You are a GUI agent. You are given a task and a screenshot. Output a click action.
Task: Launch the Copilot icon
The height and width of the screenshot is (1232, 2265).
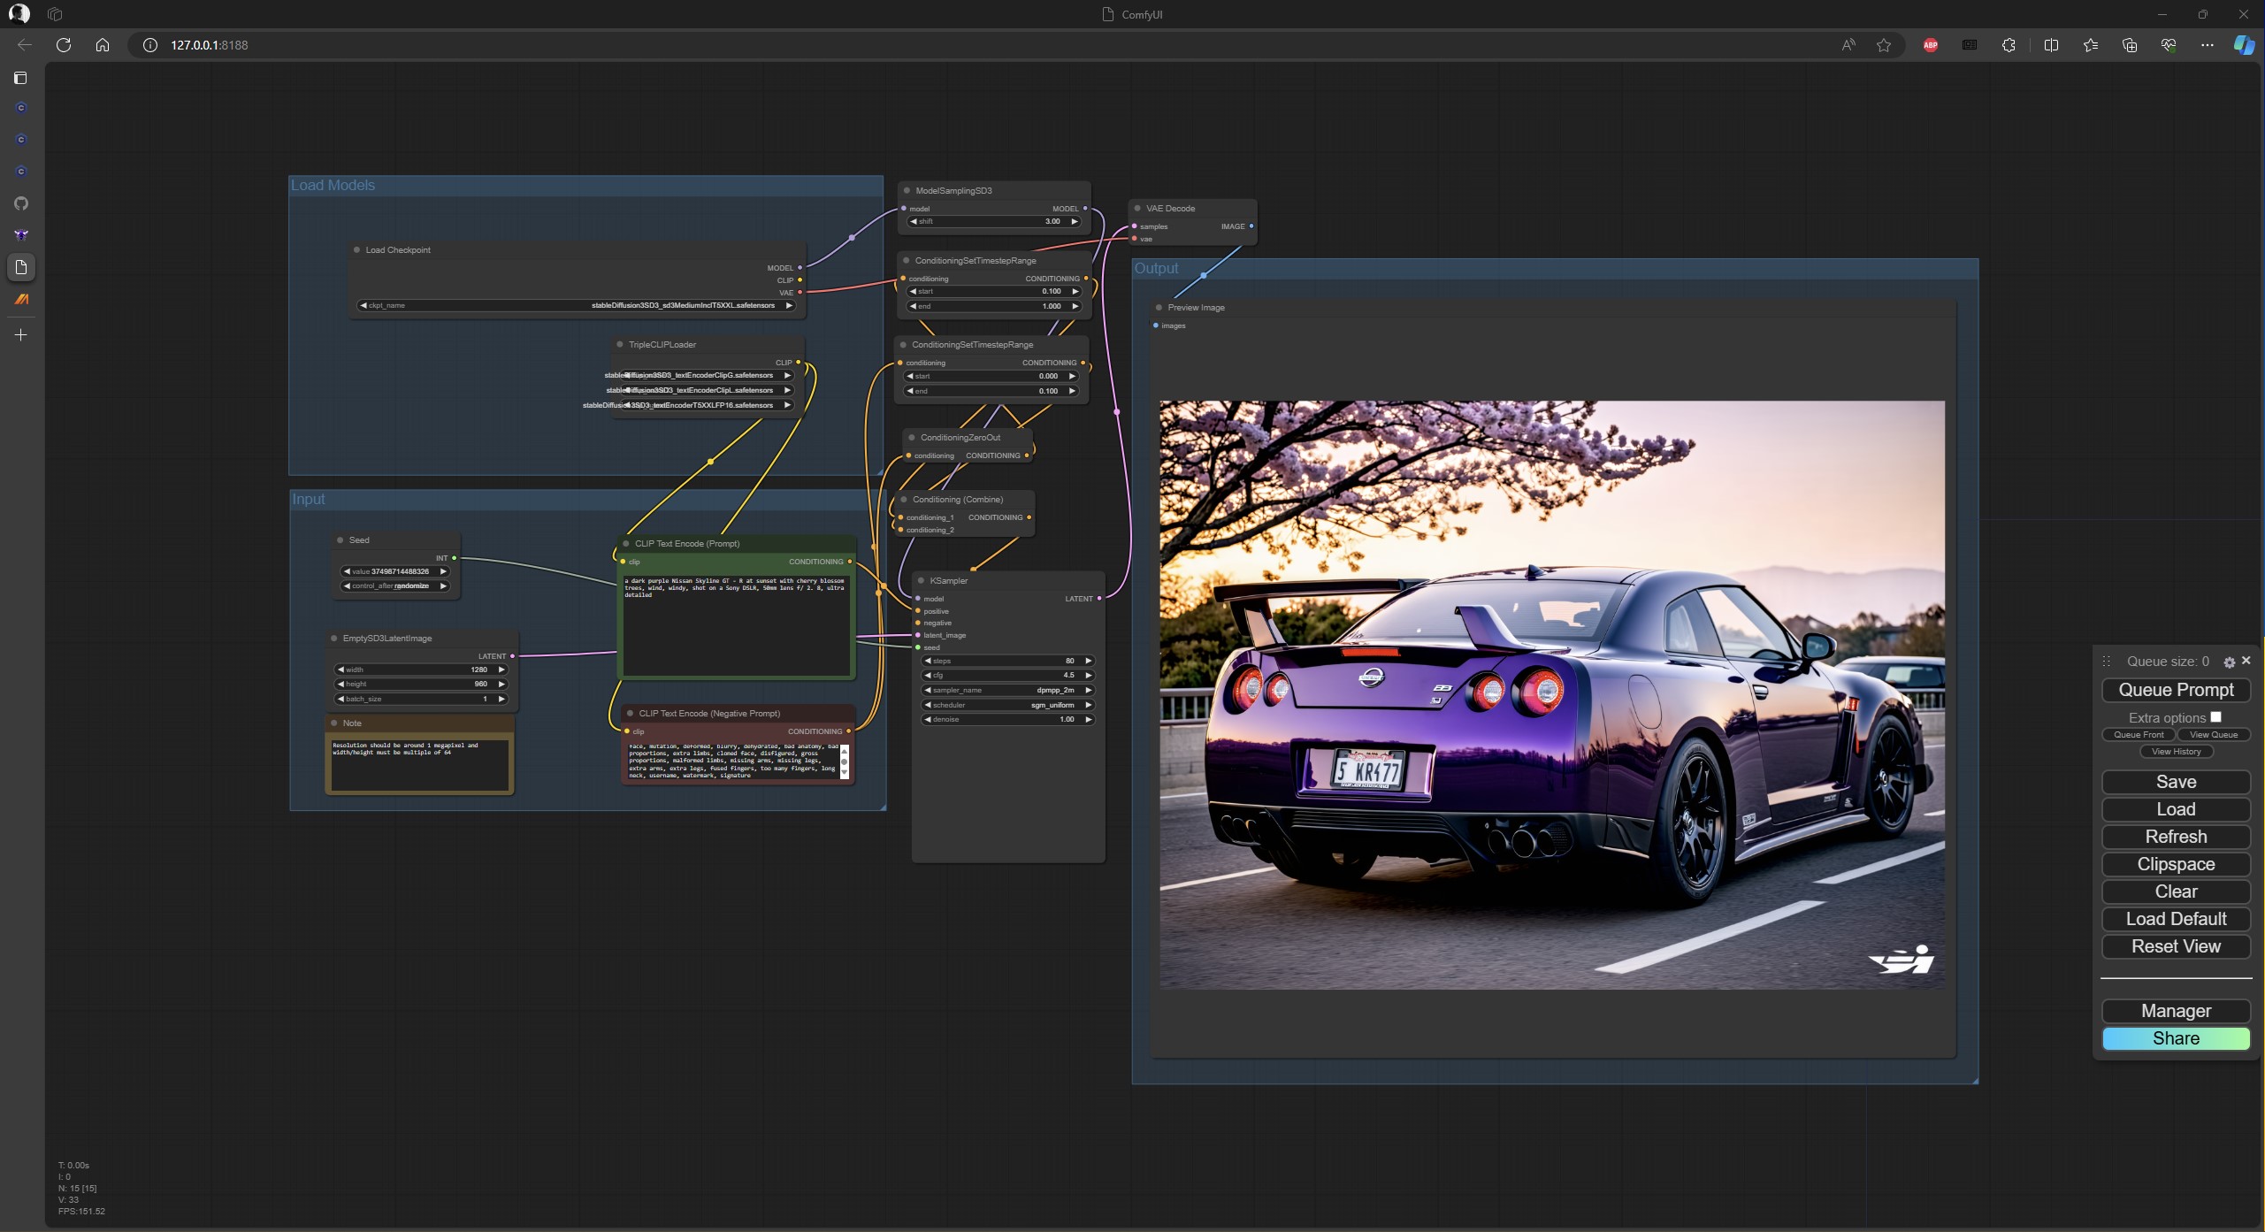2244,45
